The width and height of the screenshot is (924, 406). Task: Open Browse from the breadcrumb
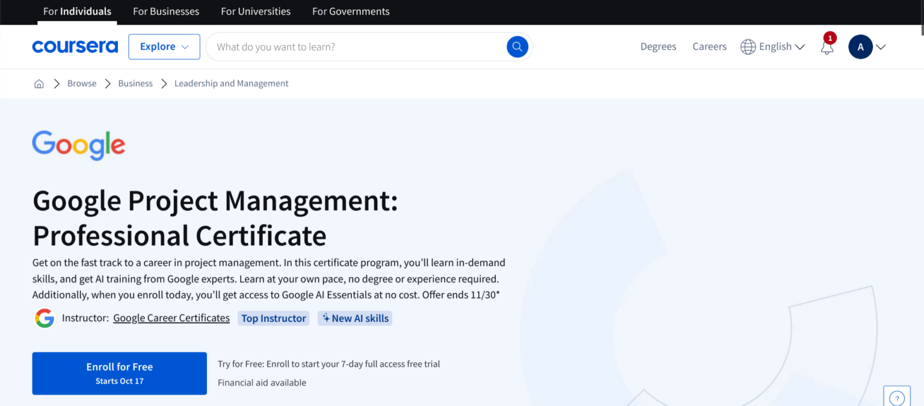click(x=81, y=83)
